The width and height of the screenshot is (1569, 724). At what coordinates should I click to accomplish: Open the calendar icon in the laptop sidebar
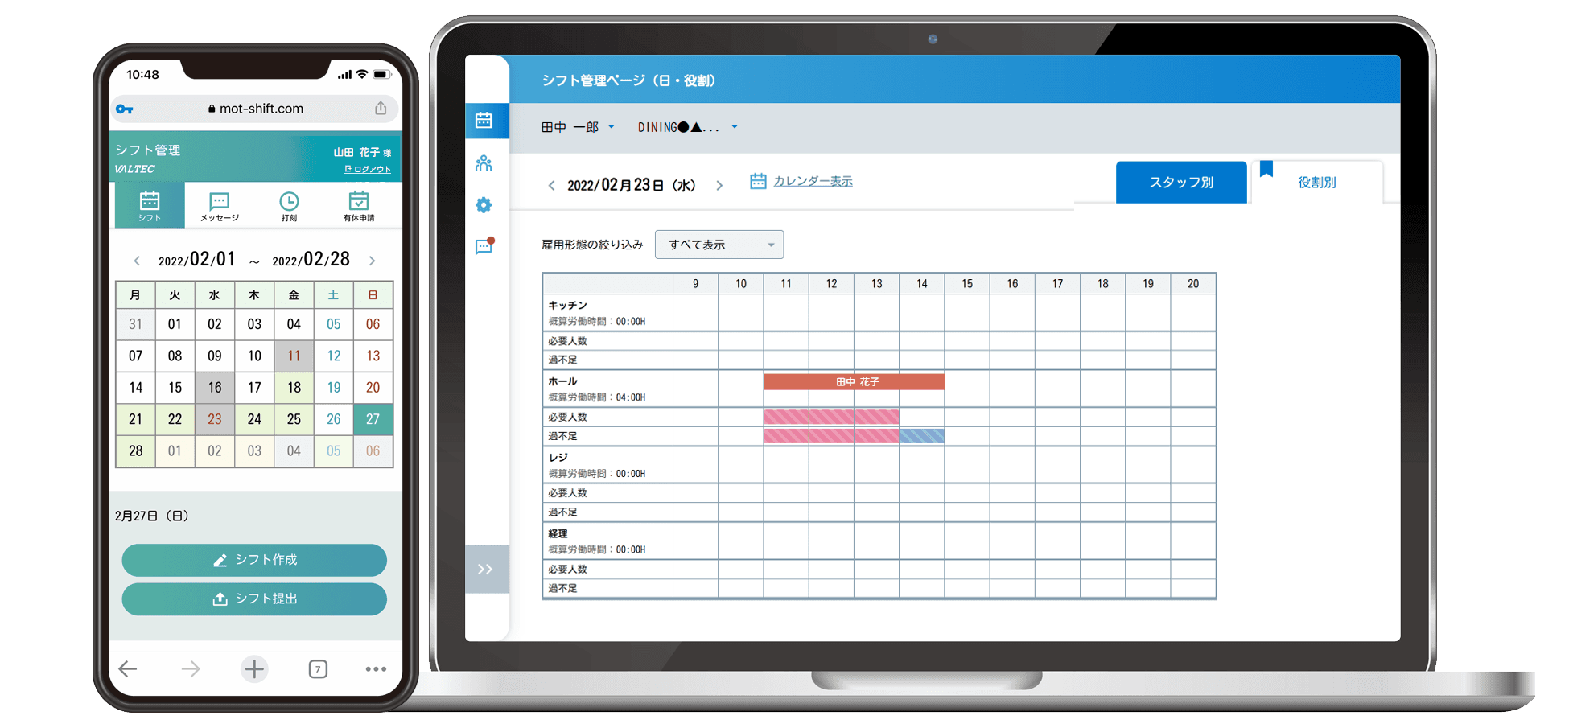tap(484, 121)
